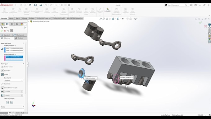
Task: Click Bill of Materials ribbon icon
Action: (x=93, y=11)
